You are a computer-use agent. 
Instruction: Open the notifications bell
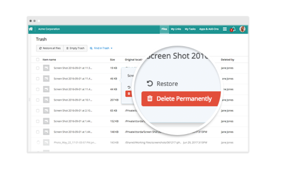(233, 29)
